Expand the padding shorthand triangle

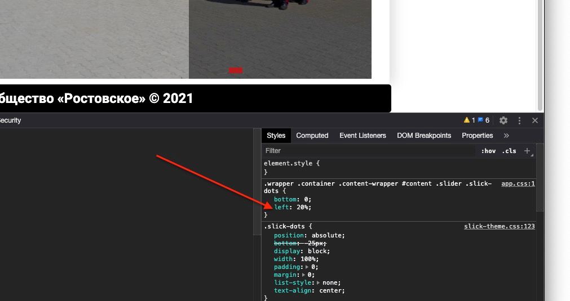pyautogui.click(x=307, y=267)
